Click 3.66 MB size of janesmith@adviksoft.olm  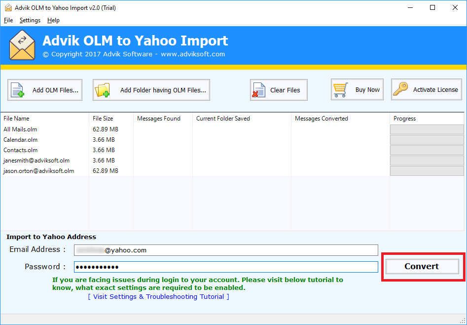tap(104, 161)
